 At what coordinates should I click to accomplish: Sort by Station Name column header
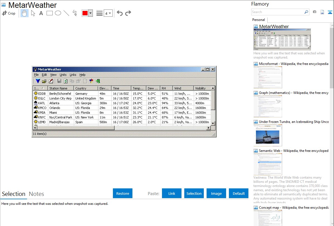pos(61,88)
